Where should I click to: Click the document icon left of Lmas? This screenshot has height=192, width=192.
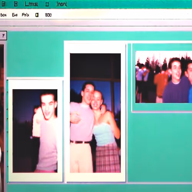tap(16, 4)
